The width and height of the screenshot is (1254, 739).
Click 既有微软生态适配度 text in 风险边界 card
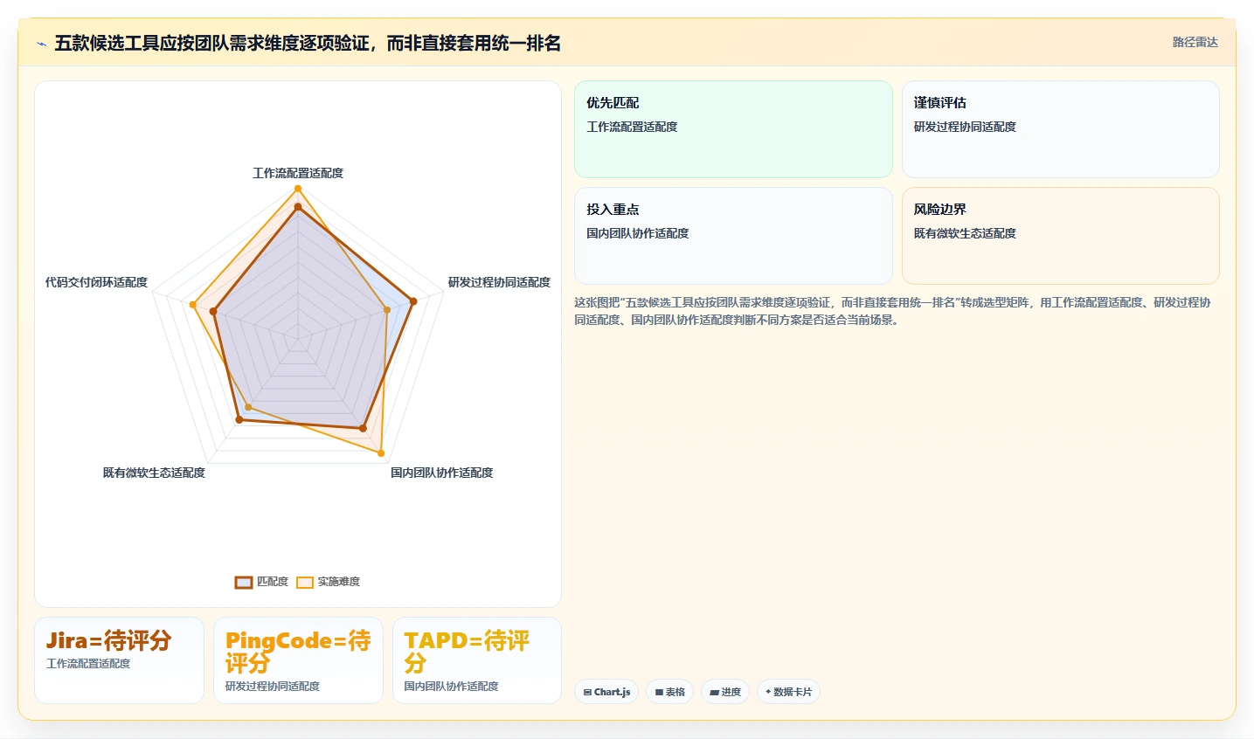965,233
